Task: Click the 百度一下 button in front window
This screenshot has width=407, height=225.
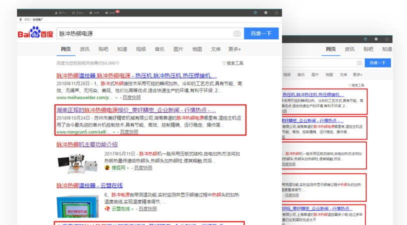Action: pyautogui.click(x=261, y=33)
